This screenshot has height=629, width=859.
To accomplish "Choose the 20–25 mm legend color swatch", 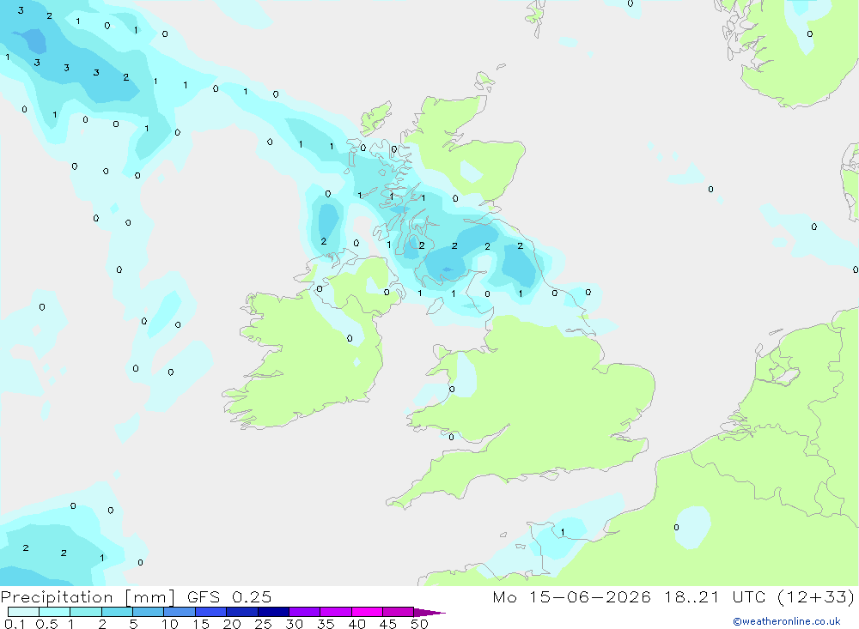I will (x=242, y=612).
